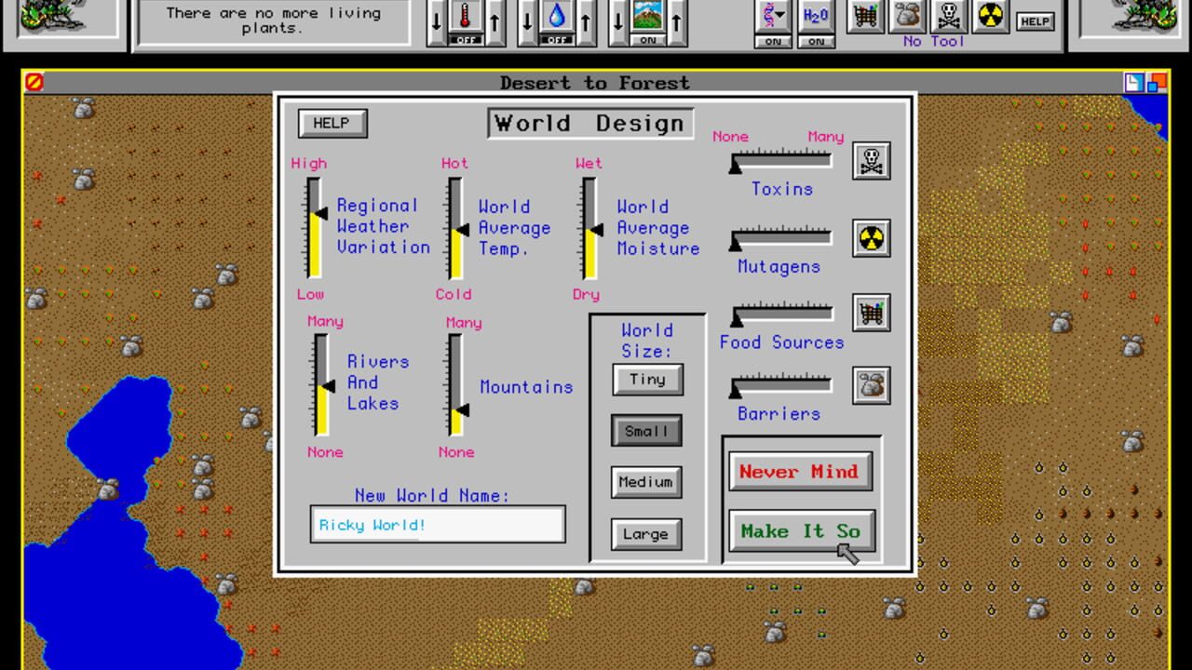Select the food cart tool in top toolbar

pos(865,16)
